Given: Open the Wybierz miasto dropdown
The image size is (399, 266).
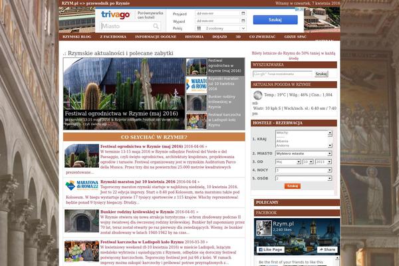Looking at the screenshot, I should (x=304, y=154).
